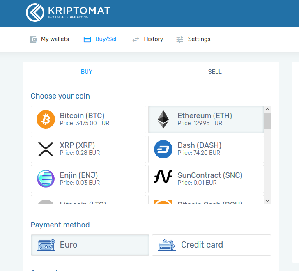Choose the Enjin coin icon

tap(46, 179)
